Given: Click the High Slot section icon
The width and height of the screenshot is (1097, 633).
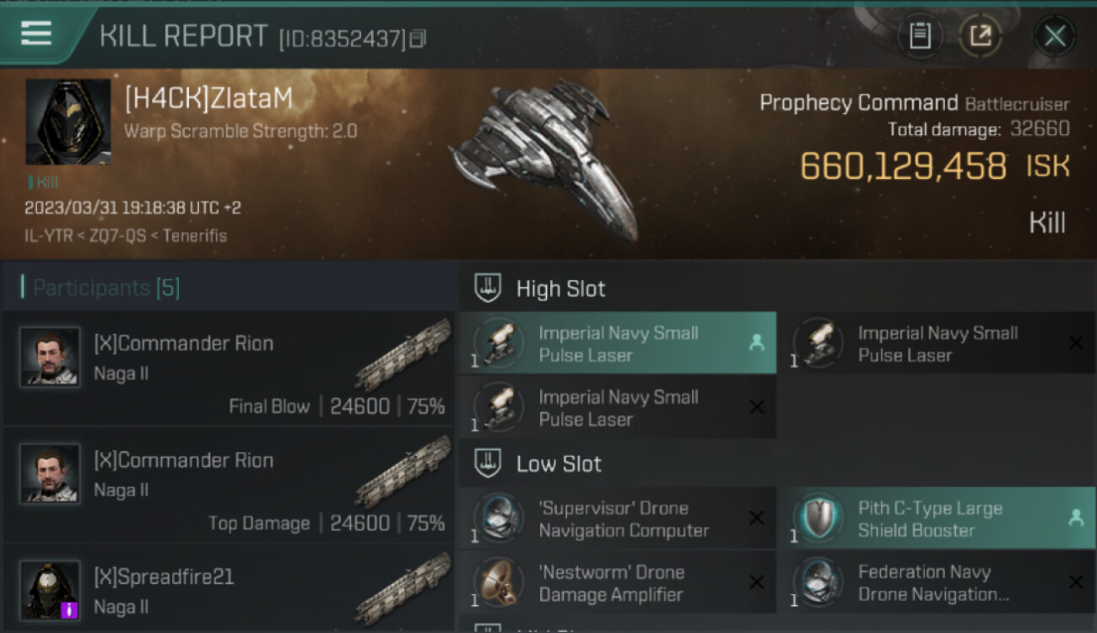Looking at the screenshot, I should tap(488, 289).
